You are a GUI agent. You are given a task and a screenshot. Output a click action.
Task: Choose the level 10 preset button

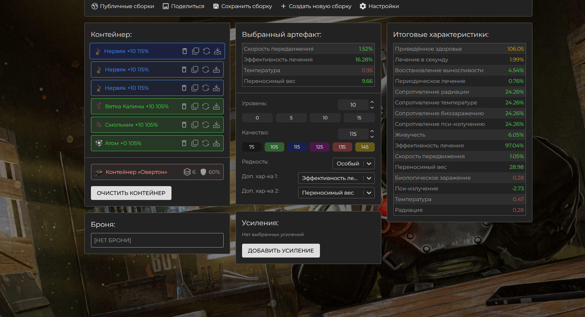(325, 118)
